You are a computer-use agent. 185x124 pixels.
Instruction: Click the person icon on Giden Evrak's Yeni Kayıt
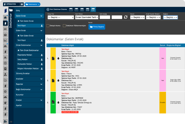pos(42,40)
